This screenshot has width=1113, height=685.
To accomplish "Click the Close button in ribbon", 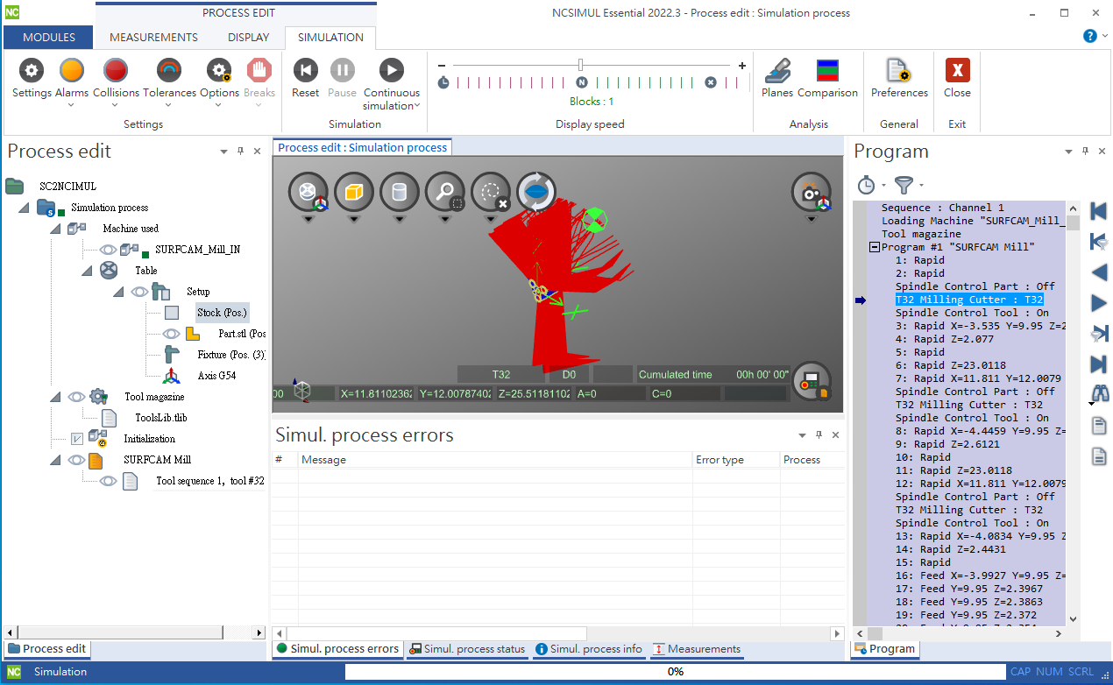I will click(x=957, y=71).
